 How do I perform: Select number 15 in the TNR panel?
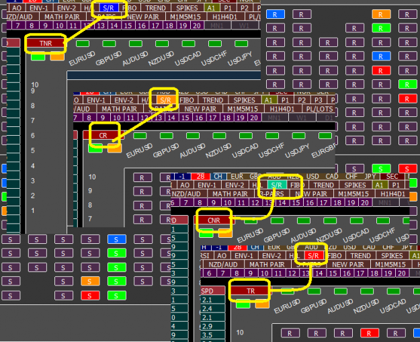tap(128, 26)
